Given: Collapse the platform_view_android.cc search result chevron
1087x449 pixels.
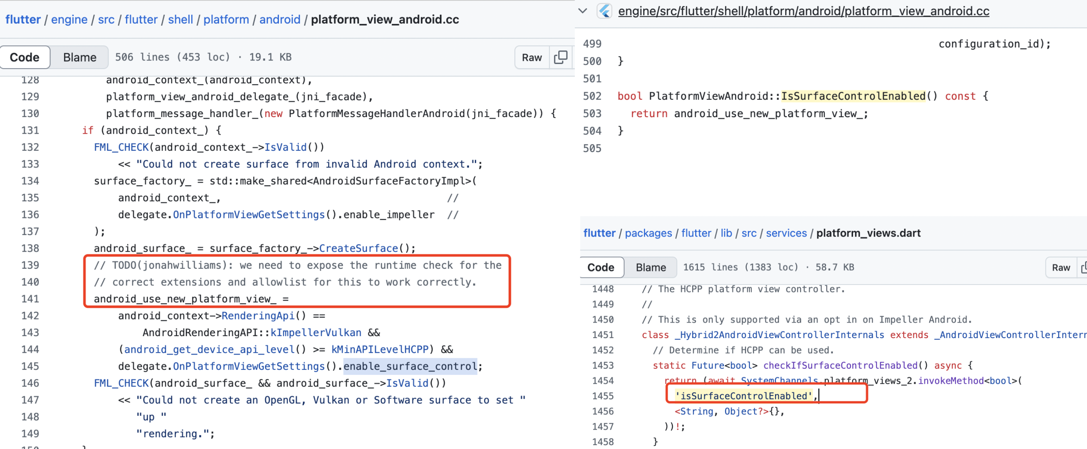Looking at the screenshot, I should pyautogui.click(x=583, y=11).
